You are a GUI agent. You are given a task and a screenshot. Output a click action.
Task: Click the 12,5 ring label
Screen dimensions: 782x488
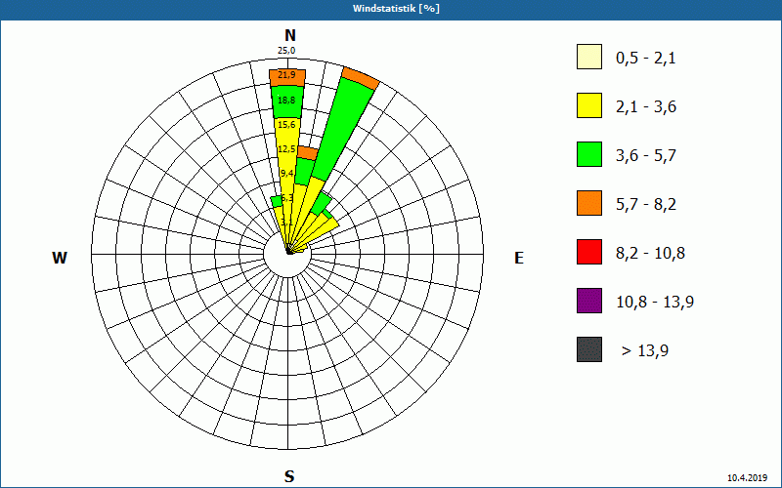[286, 149]
